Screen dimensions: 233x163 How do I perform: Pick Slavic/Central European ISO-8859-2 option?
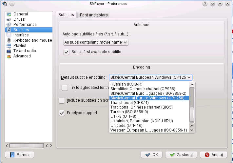pos(149,93)
